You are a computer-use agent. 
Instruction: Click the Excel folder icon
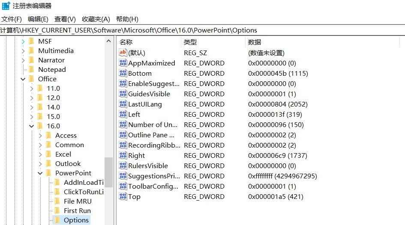(48, 154)
